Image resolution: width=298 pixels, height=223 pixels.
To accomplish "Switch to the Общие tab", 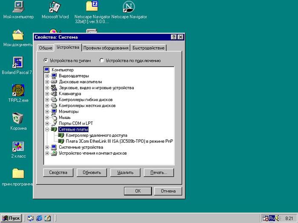I will (46, 48).
